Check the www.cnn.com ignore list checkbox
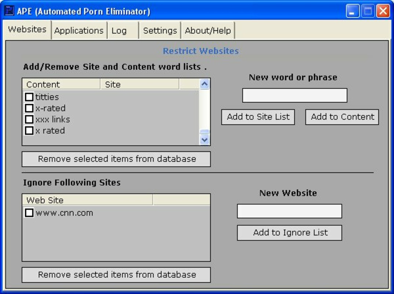Viewport: 394px width, 294px height. pyautogui.click(x=29, y=213)
